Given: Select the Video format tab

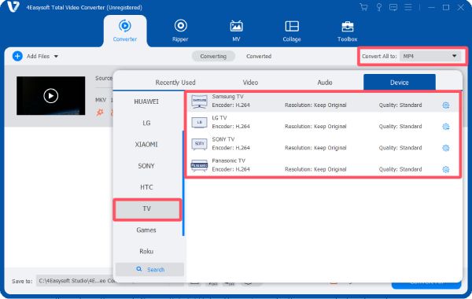Looking at the screenshot, I should point(250,82).
